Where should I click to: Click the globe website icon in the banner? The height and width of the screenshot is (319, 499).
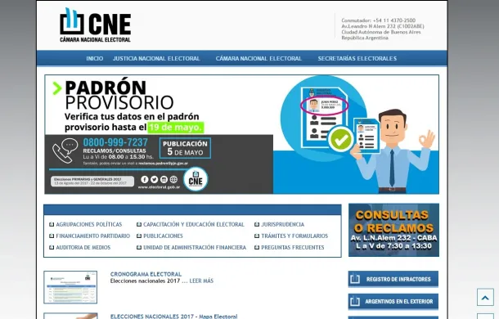[173, 180]
